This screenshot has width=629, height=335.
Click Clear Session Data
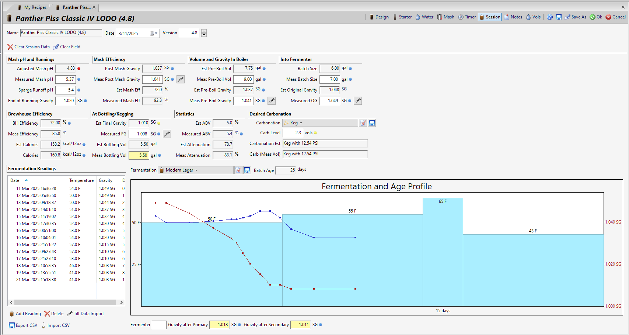pyautogui.click(x=29, y=47)
